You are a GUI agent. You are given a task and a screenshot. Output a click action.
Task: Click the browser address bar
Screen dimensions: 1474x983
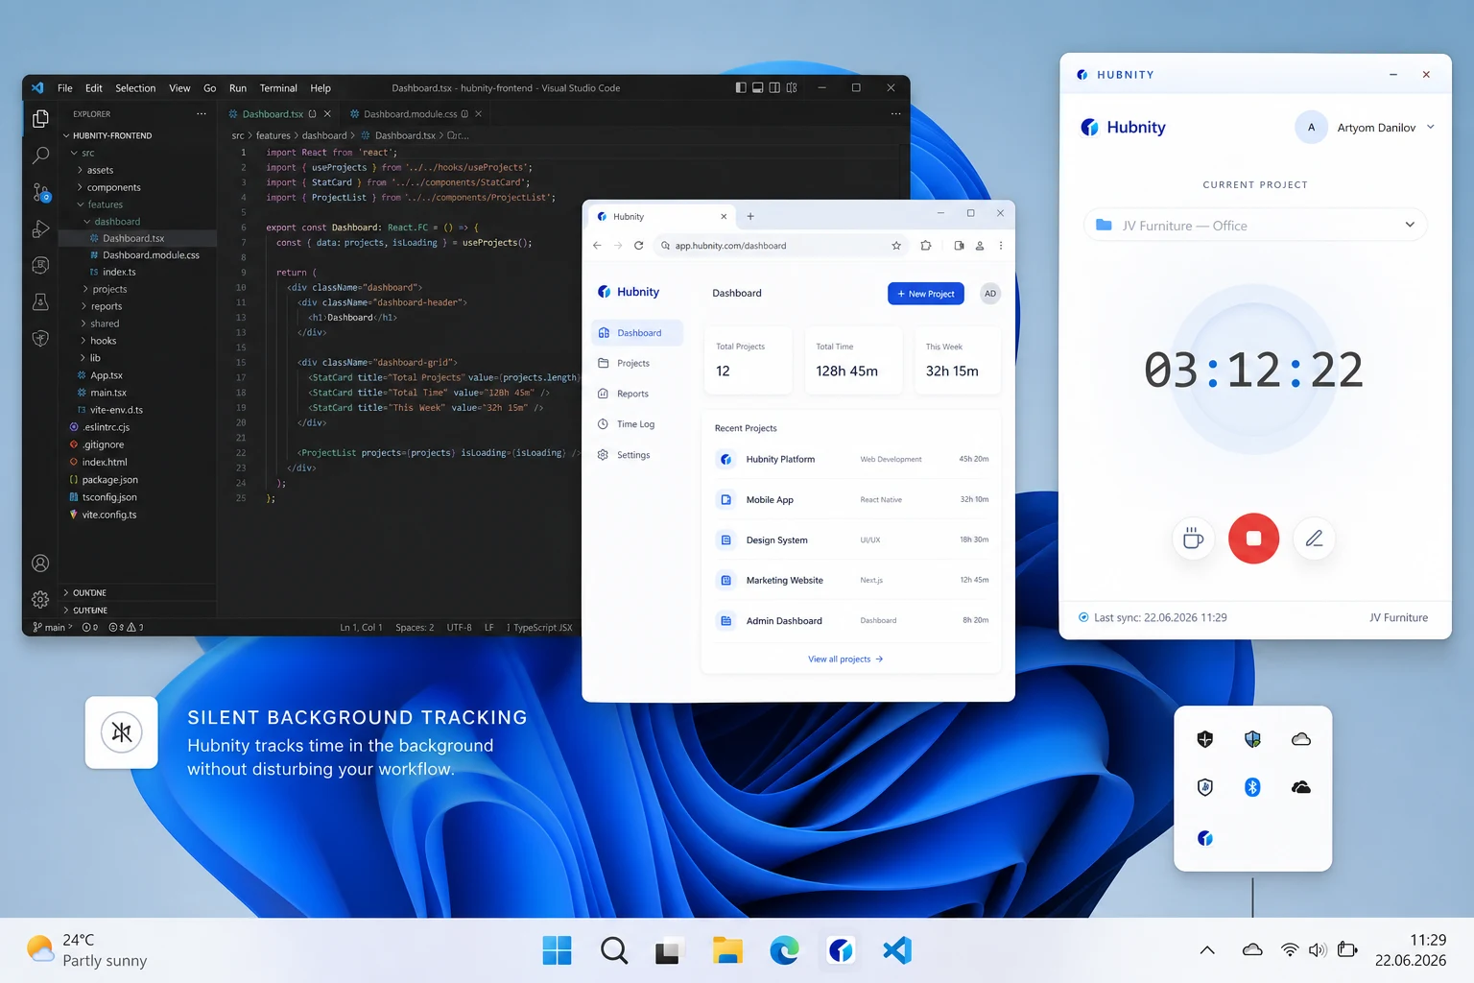click(782, 246)
